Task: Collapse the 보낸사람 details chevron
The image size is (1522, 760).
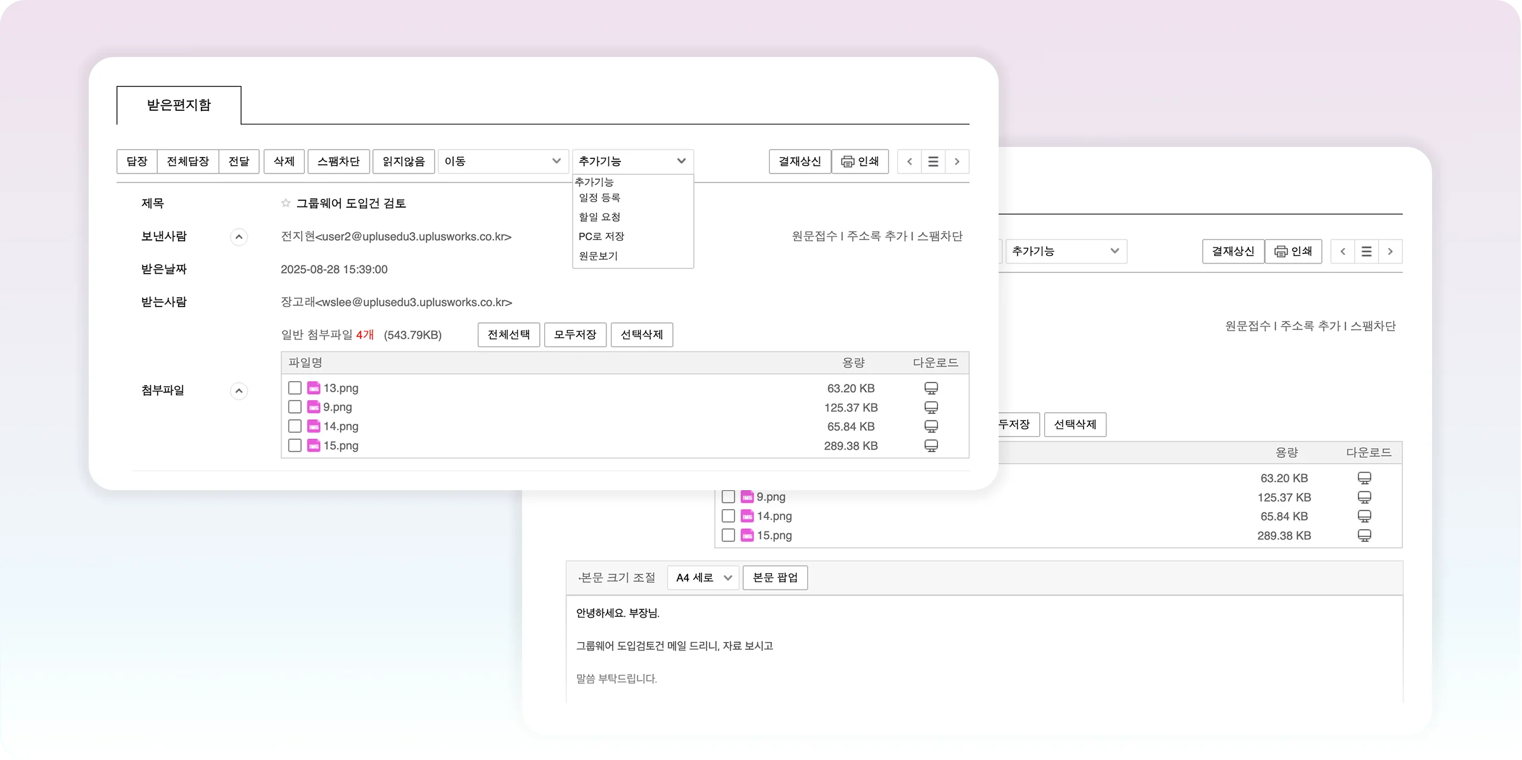Action: (x=239, y=237)
